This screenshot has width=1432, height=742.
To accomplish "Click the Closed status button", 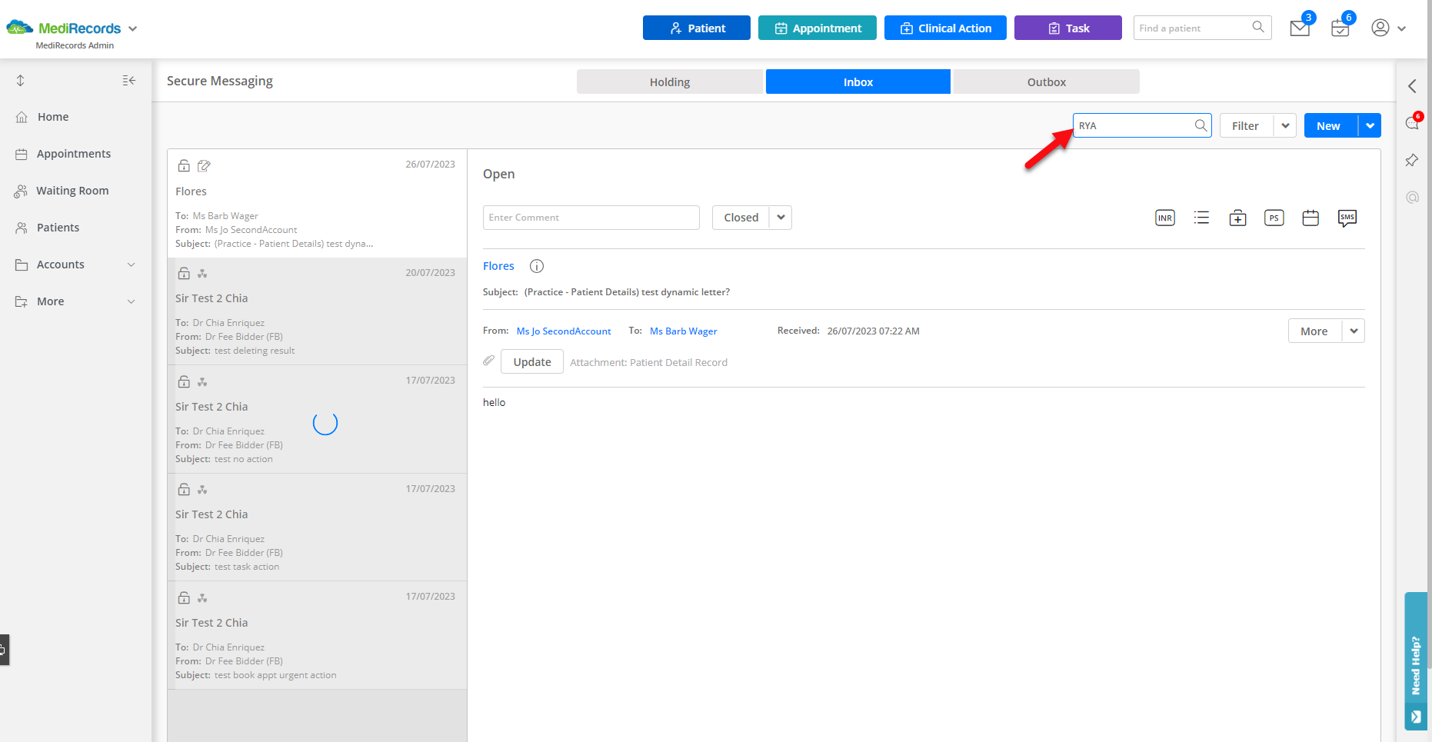I will pyautogui.click(x=741, y=218).
